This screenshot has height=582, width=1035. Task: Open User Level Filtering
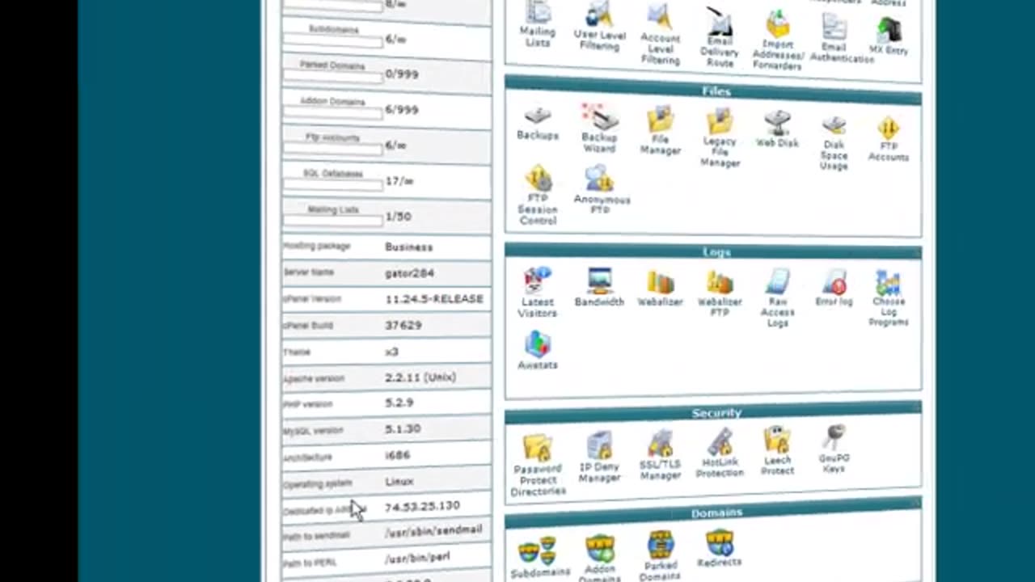(599, 27)
